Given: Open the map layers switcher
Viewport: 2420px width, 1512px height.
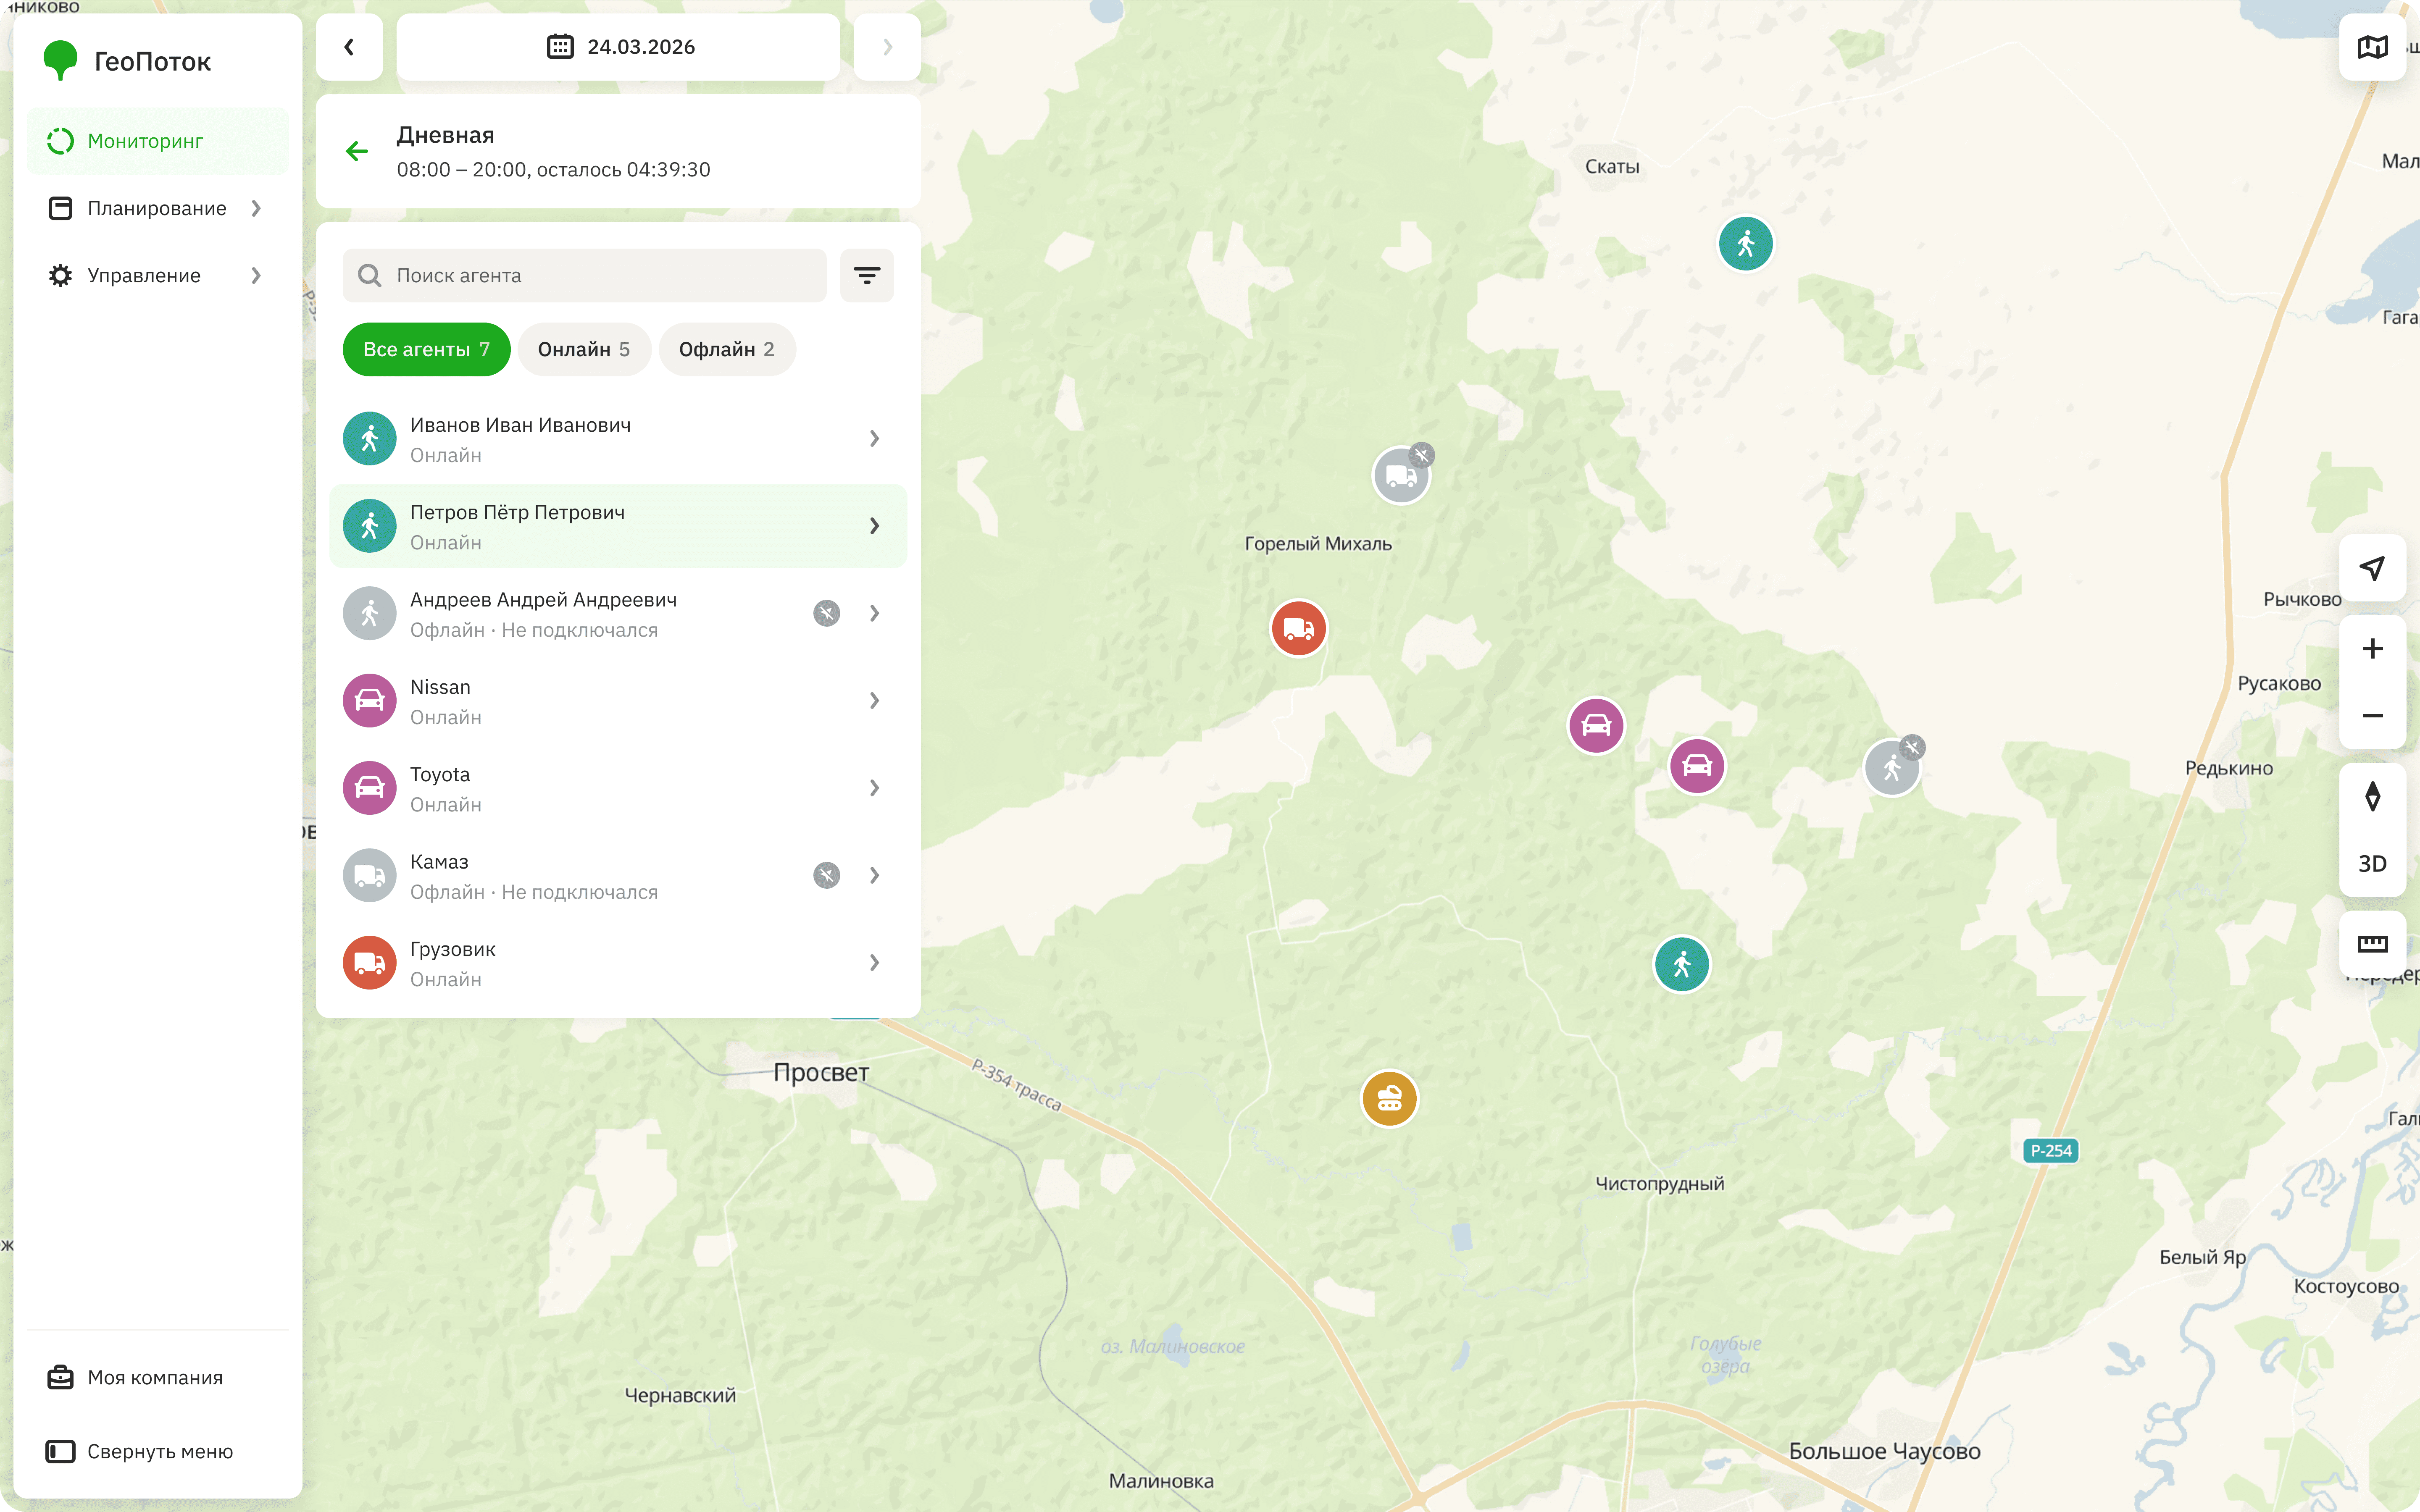Looking at the screenshot, I should pos(2373,47).
